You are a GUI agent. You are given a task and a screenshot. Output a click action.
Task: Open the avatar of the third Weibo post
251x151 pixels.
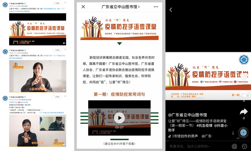pos(5,98)
